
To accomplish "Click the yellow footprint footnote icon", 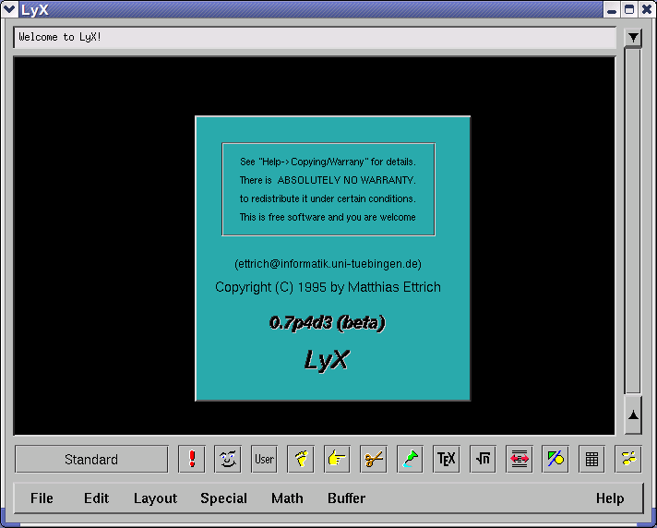I will point(301,459).
